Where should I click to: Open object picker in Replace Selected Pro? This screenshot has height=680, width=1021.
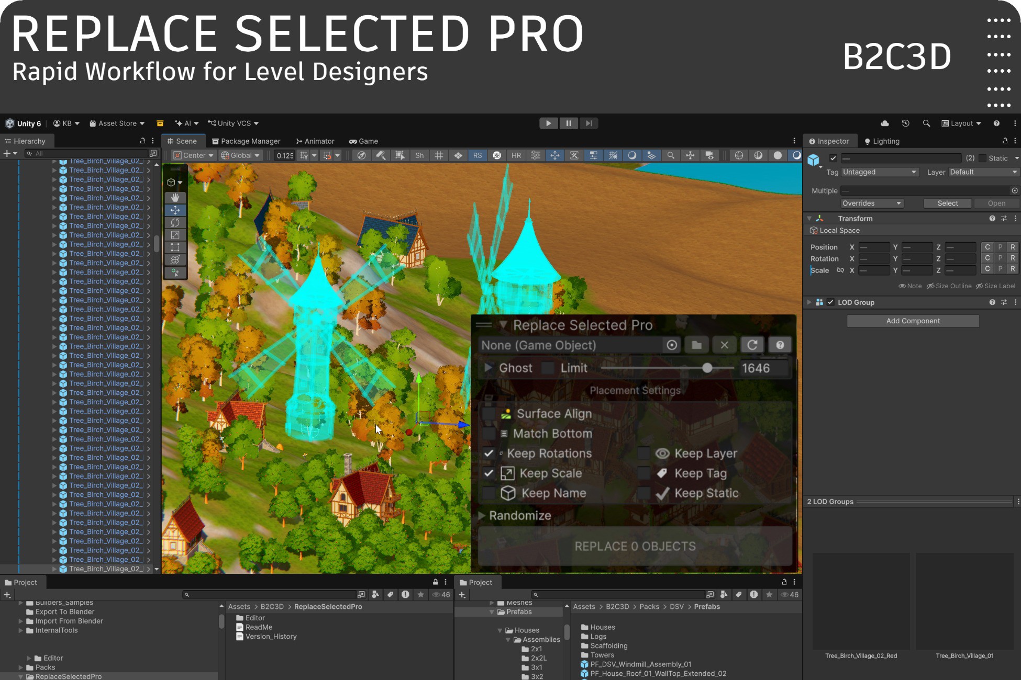pyautogui.click(x=672, y=345)
